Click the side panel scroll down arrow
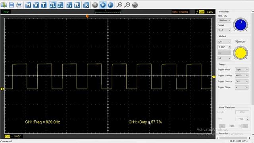 pos(253,135)
